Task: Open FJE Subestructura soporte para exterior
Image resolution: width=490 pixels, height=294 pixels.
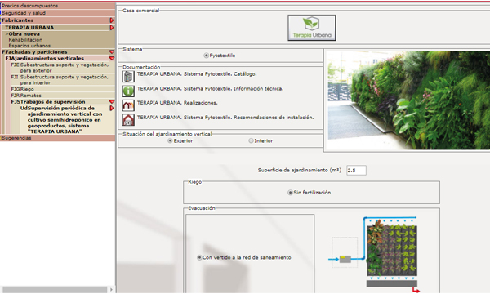Action: pyautogui.click(x=60, y=68)
